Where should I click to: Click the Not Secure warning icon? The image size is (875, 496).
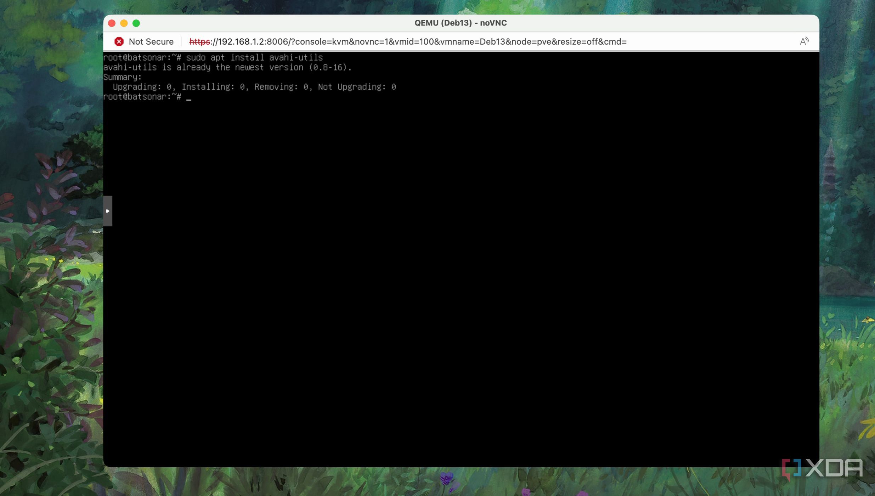click(119, 42)
